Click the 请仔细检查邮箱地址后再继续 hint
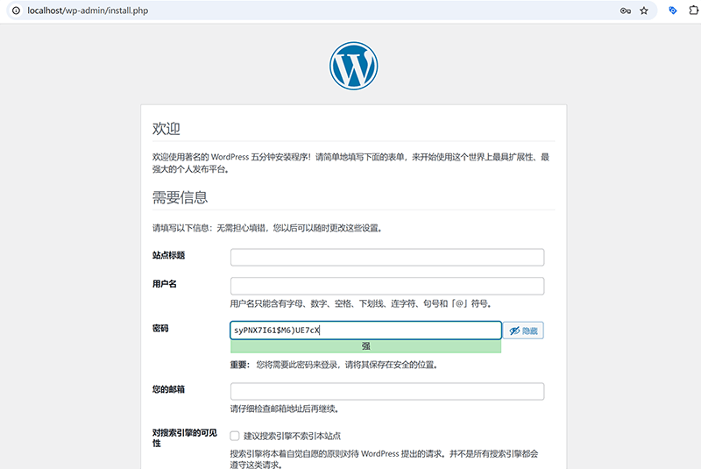This screenshot has height=469, width=701. (x=285, y=409)
